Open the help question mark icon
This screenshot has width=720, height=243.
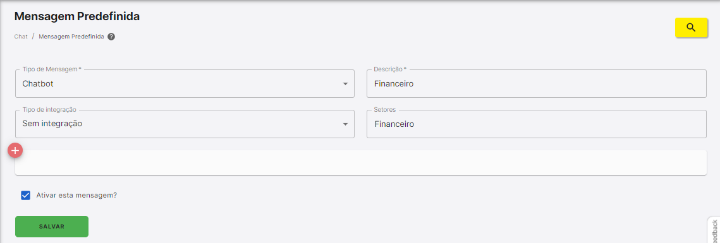111,37
